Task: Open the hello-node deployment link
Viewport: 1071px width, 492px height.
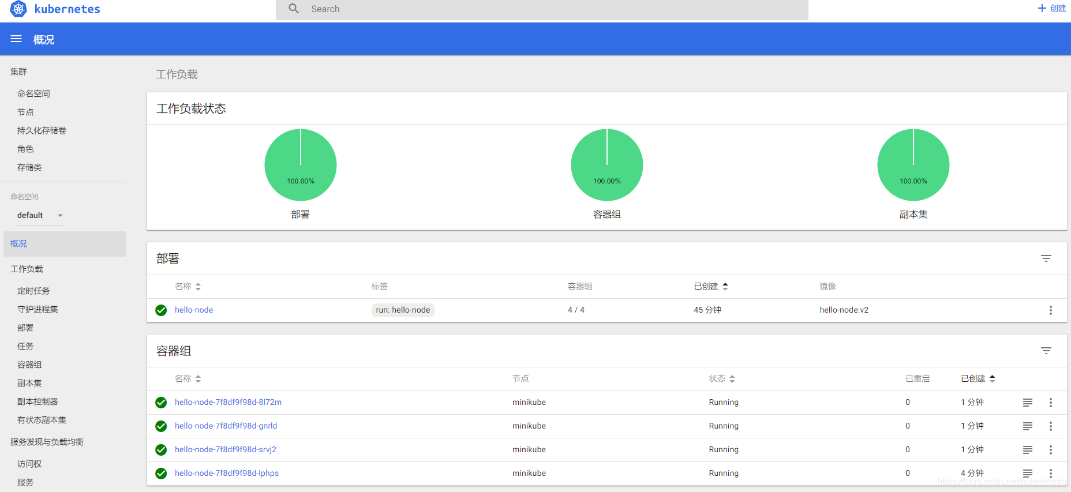Action: [194, 310]
